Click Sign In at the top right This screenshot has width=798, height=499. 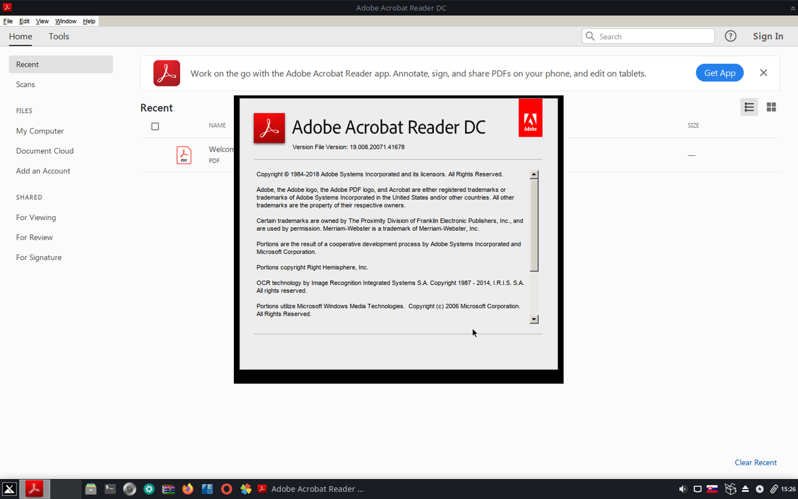point(768,36)
